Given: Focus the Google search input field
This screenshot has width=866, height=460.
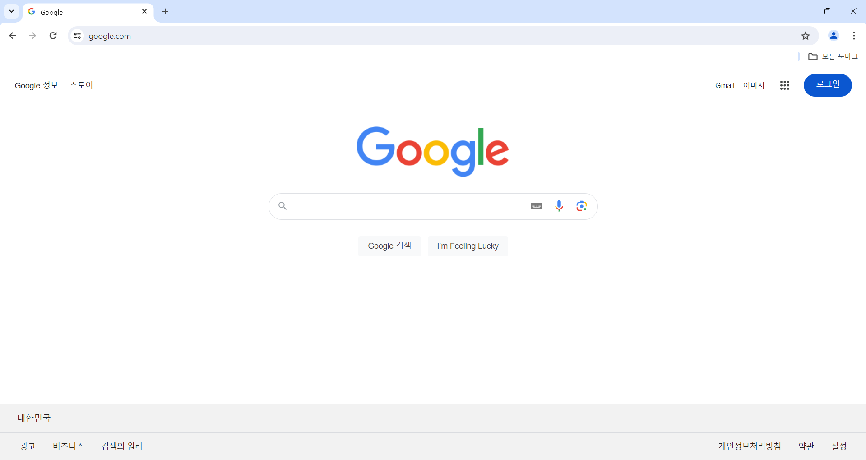Looking at the screenshot, I should click(x=408, y=206).
